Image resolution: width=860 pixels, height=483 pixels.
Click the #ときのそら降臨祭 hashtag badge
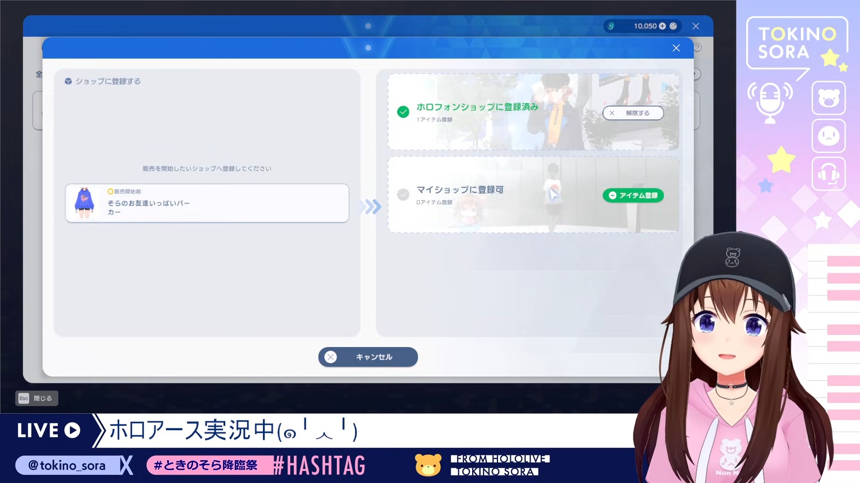[x=210, y=466]
